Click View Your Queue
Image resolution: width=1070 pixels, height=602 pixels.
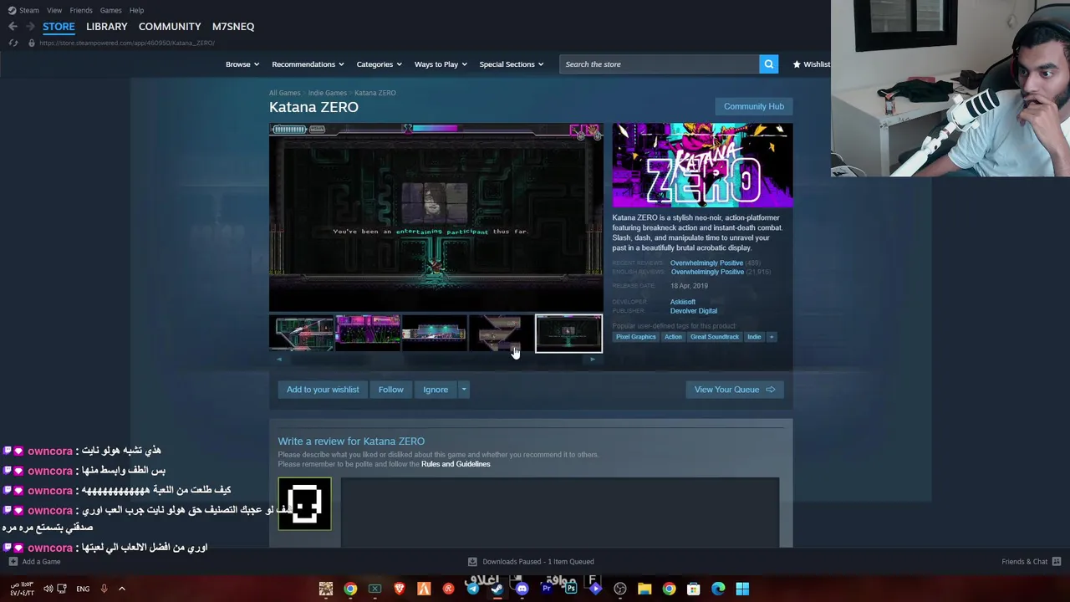tap(735, 390)
